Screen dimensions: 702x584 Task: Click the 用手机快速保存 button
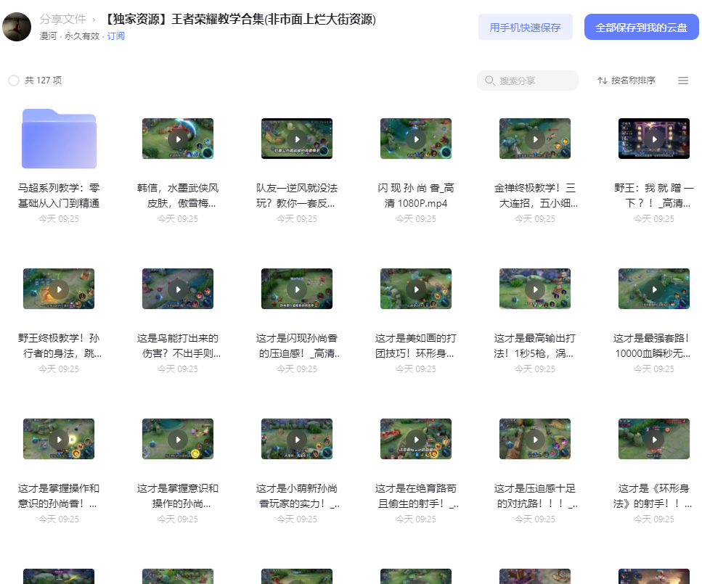point(525,28)
